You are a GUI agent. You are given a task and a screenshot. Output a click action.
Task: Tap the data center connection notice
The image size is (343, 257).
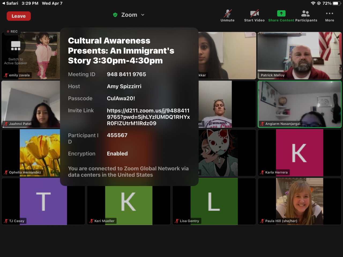click(x=128, y=172)
